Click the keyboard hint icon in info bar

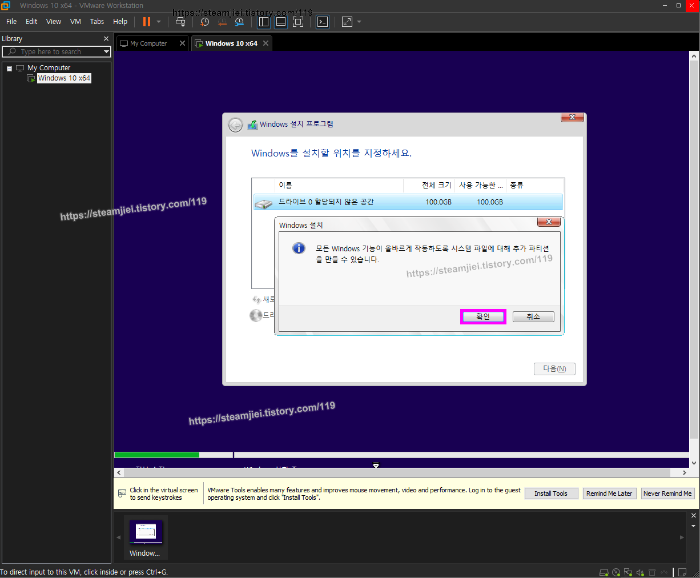(122, 493)
